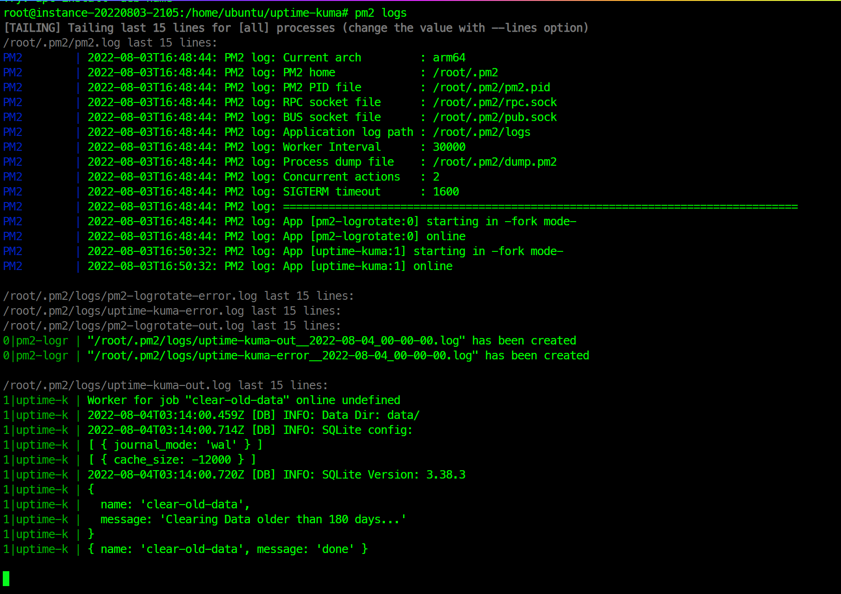The width and height of the screenshot is (841, 594).
Task: Click timestamp '2022-08-03T16:50:32:' on starting row
Action: point(153,251)
